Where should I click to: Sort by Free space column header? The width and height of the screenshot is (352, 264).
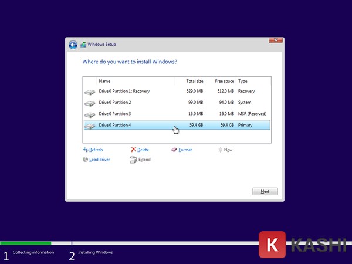(224, 81)
